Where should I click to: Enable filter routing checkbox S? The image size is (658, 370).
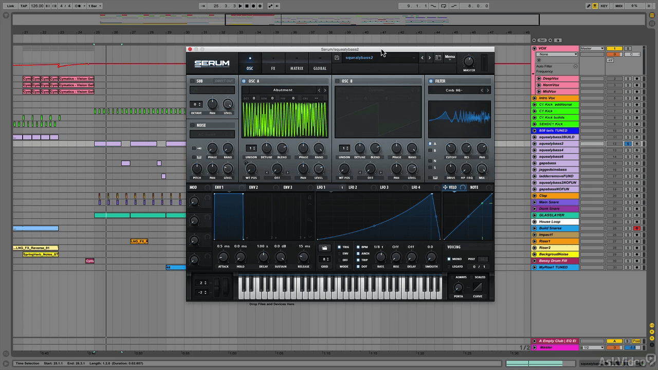[x=430, y=168]
